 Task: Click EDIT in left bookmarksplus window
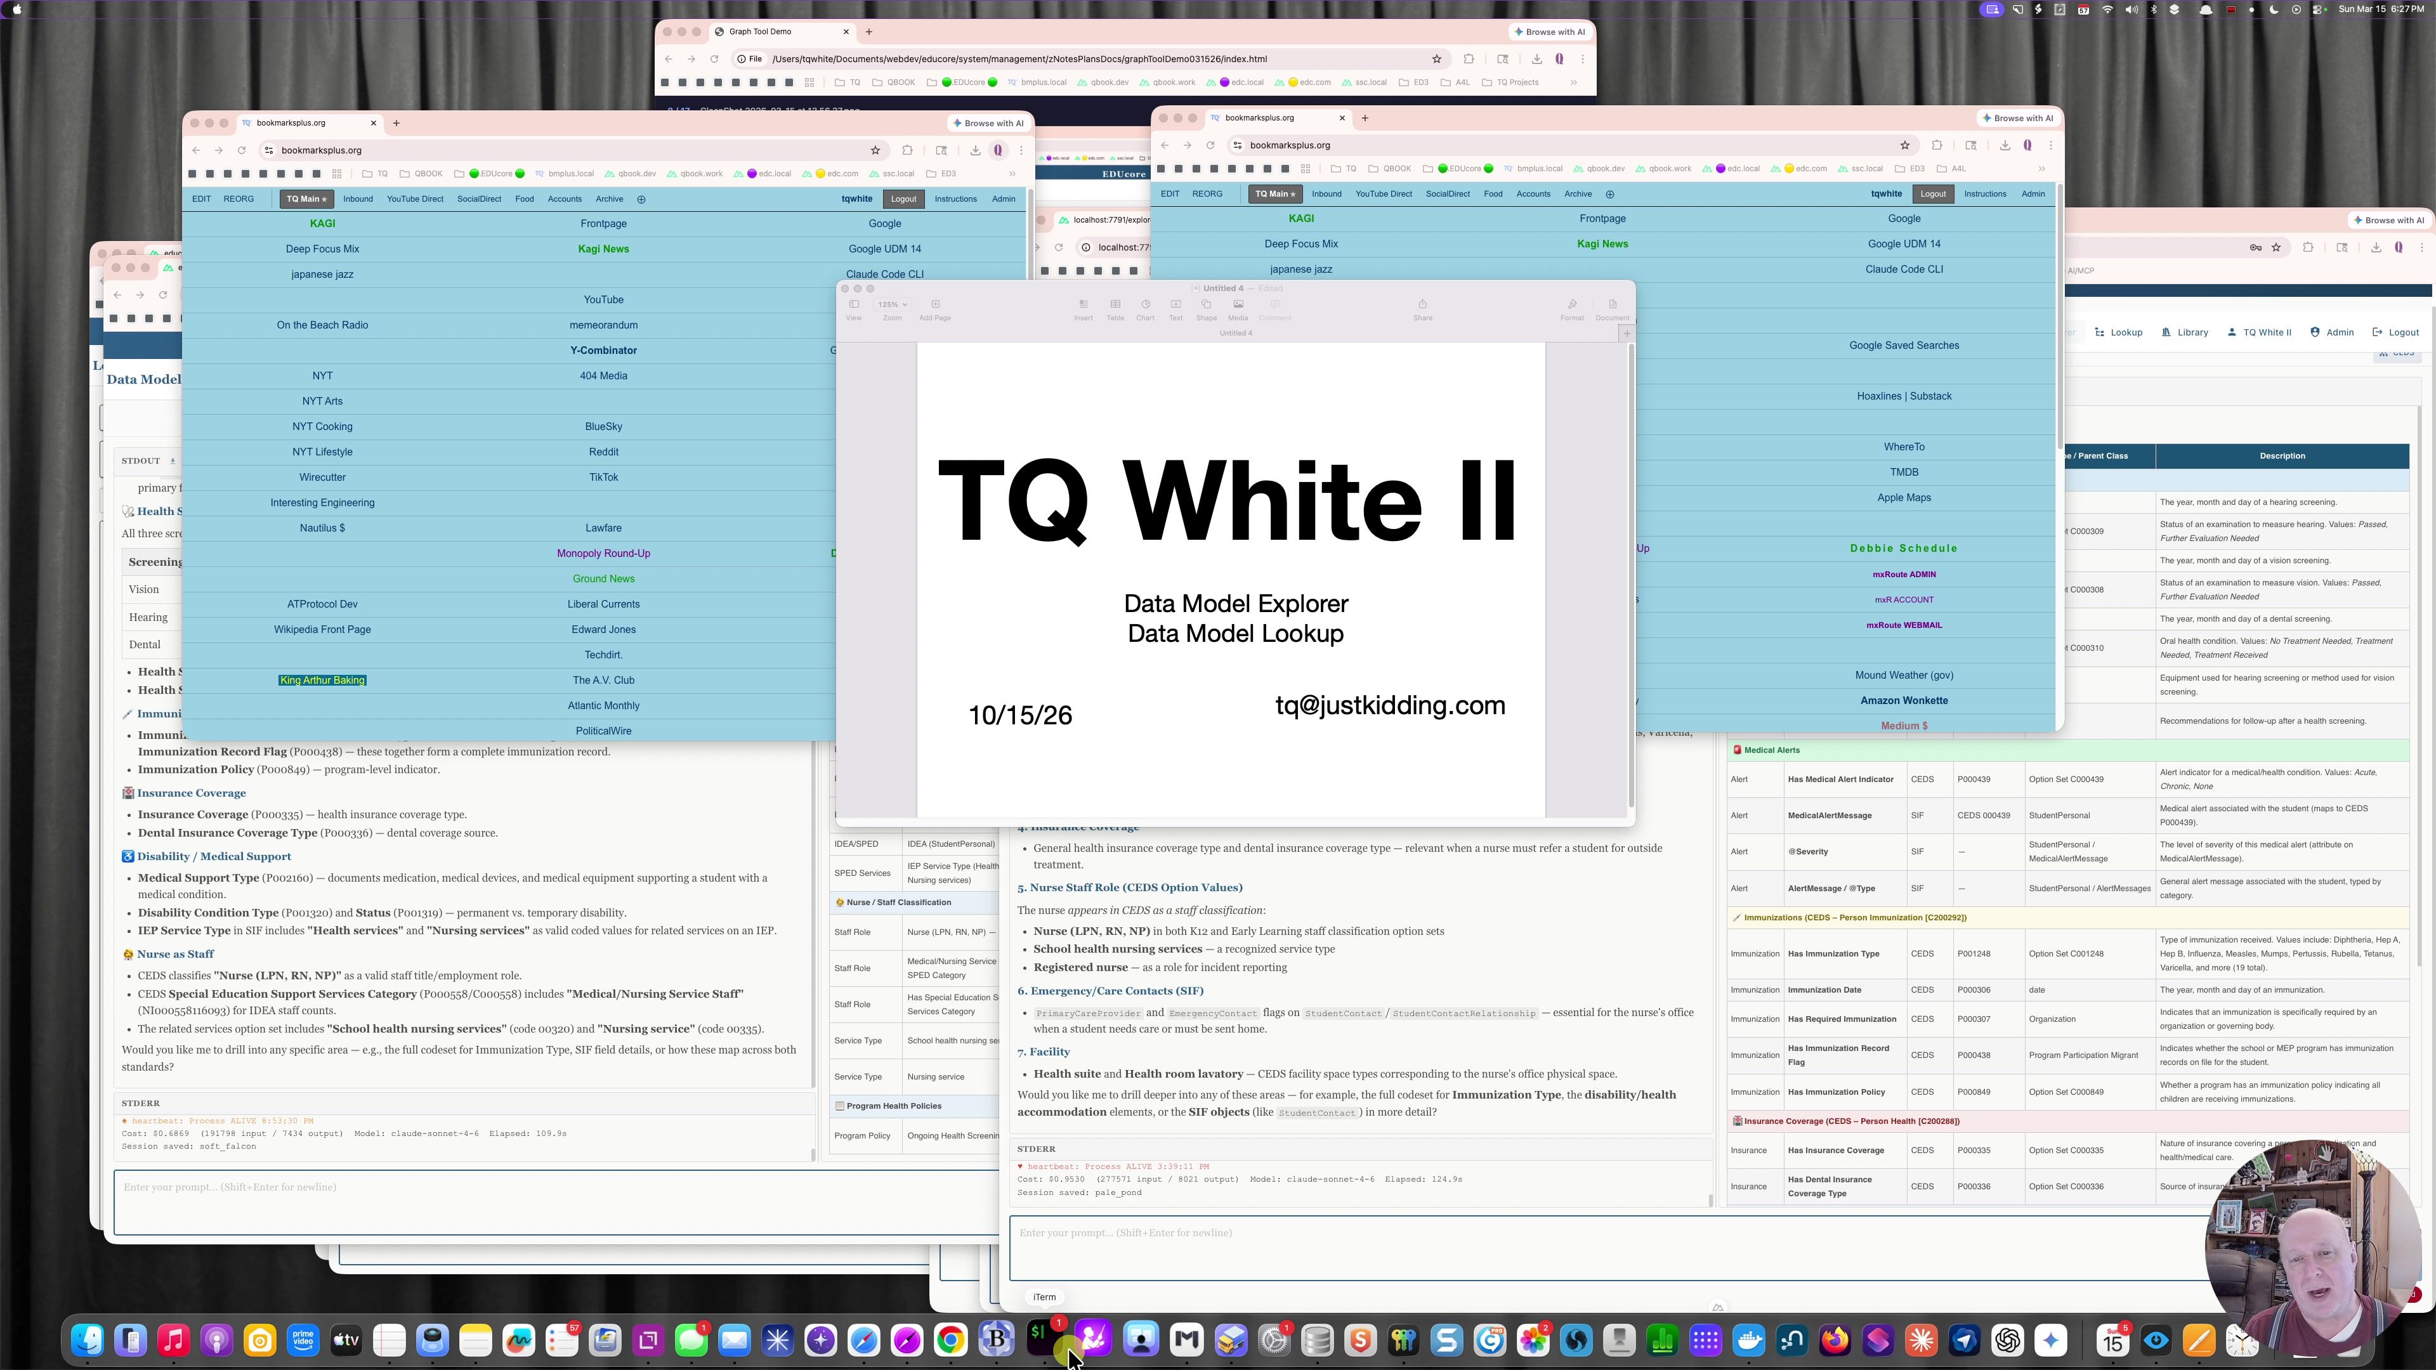coord(202,200)
